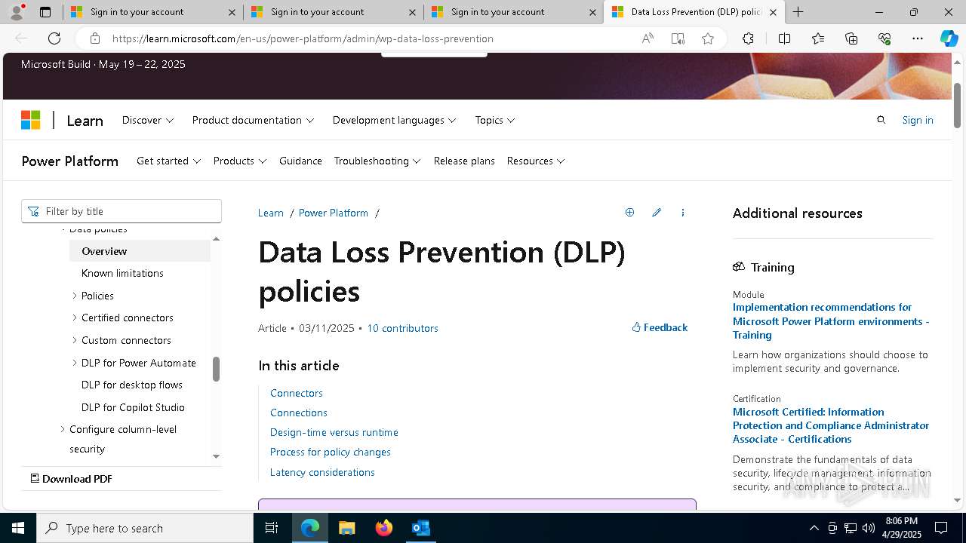This screenshot has width=966, height=543.
Task: Expand the Certified connectors tree node
Action: point(75,318)
